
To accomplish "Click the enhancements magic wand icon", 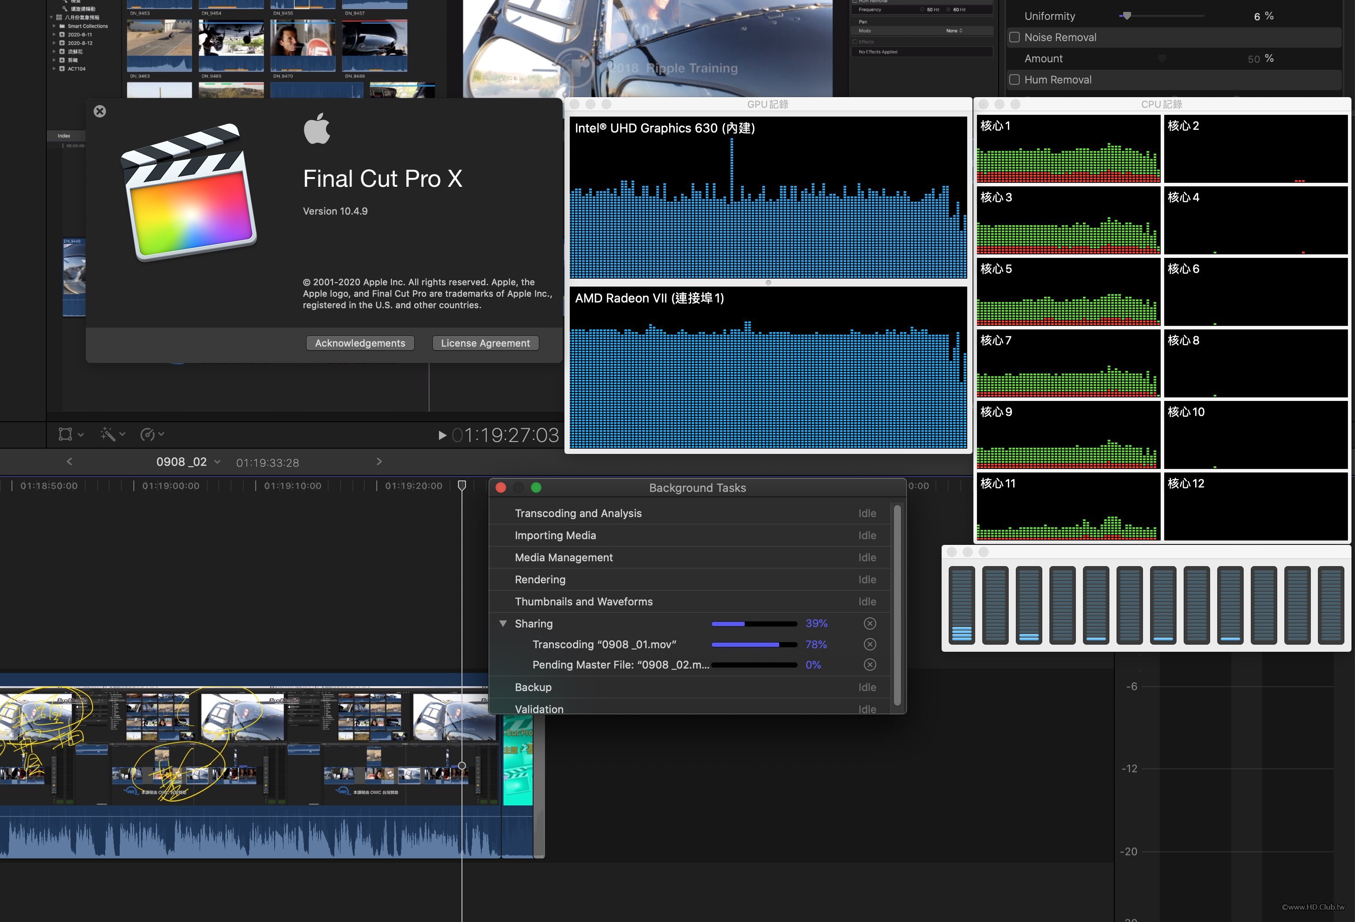I will tap(108, 434).
